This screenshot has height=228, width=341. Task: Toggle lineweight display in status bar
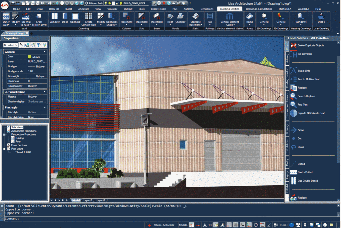pyautogui.click(x=275, y=225)
